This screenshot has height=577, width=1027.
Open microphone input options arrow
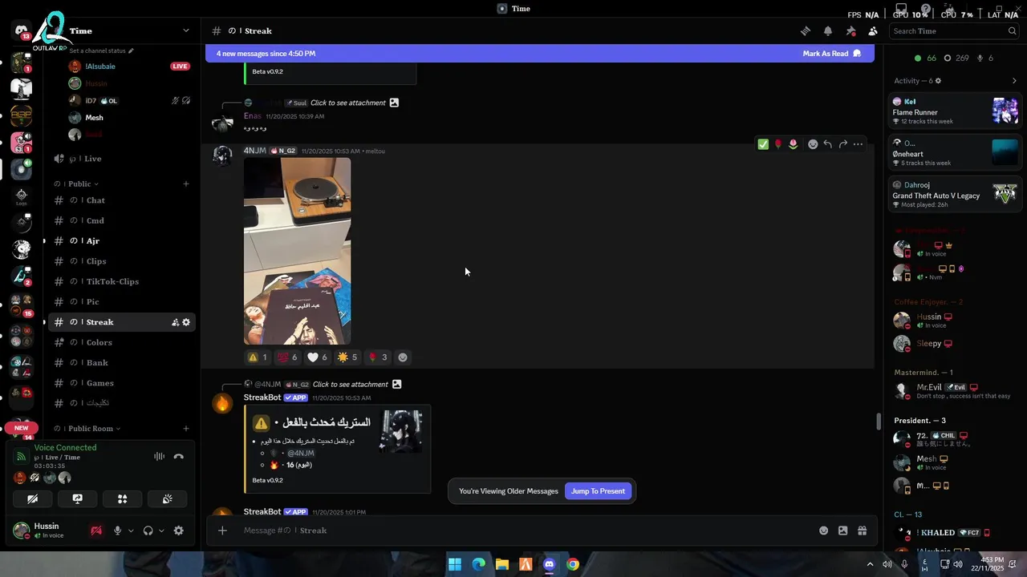point(130,531)
